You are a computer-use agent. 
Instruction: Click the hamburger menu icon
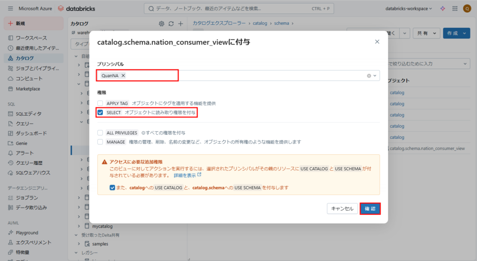click(x=10, y=8)
